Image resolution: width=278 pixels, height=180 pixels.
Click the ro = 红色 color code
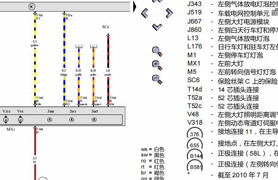(153, 161)
